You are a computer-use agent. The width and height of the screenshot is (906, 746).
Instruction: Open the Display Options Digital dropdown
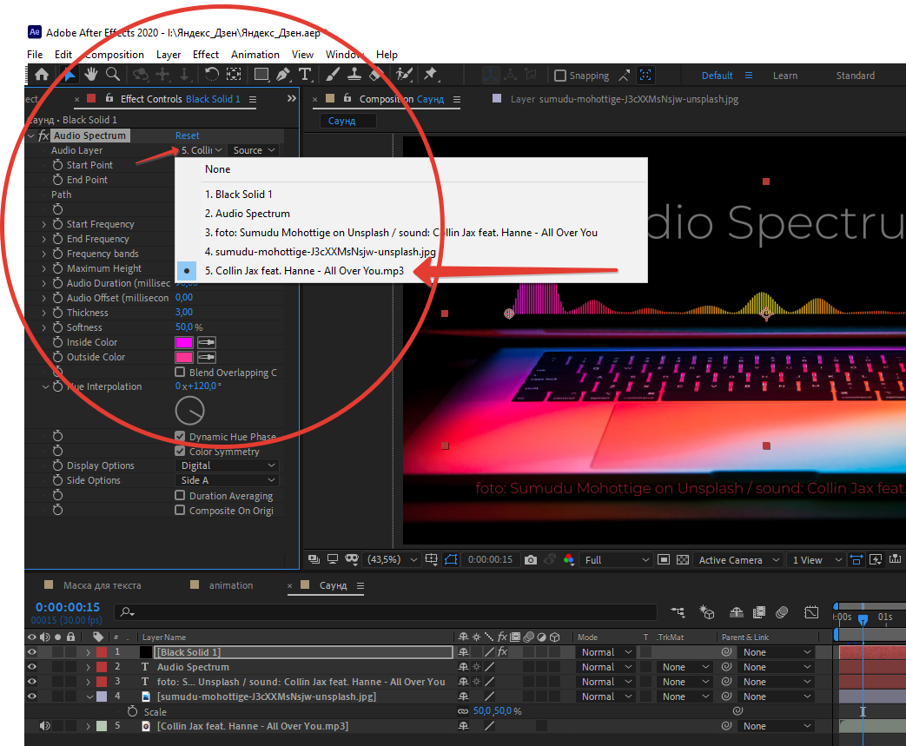click(227, 465)
